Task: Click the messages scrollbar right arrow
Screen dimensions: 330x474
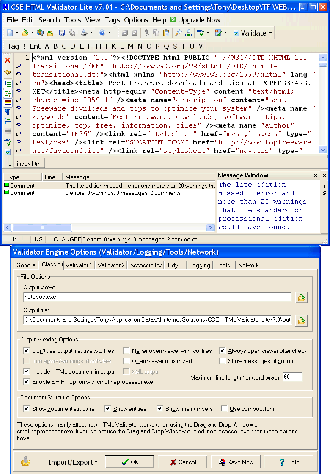Action: tap(210, 227)
